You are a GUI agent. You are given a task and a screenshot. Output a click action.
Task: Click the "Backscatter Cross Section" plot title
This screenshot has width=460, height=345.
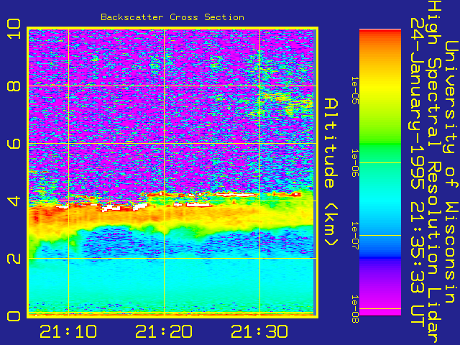coord(172,17)
